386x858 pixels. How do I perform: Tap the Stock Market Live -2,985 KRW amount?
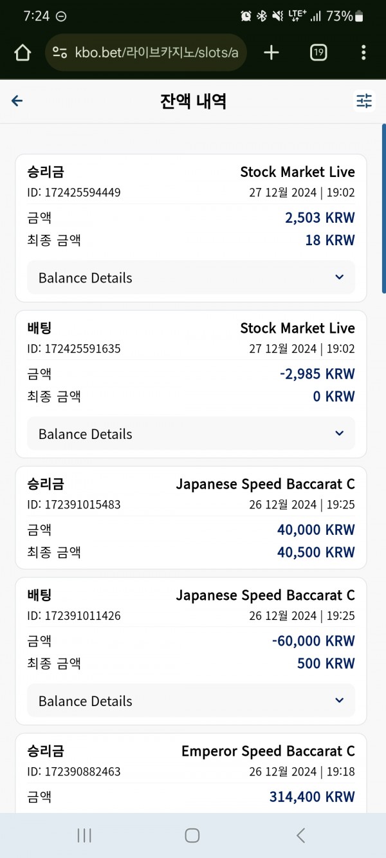tap(317, 374)
